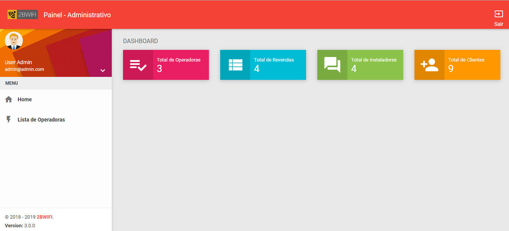This screenshot has height=231, width=509.
Task: Select the Total de Instaladores label
Action: pyautogui.click(x=374, y=60)
